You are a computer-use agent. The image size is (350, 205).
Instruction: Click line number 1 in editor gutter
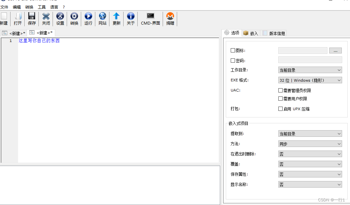coord(11,41)
